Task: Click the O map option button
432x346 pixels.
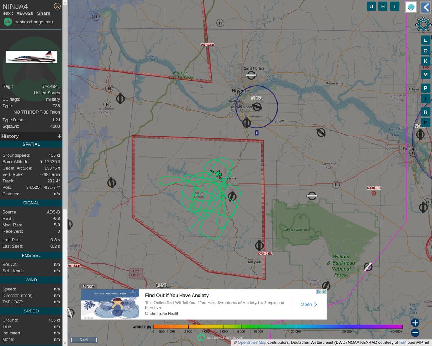Action: [426, 50]
